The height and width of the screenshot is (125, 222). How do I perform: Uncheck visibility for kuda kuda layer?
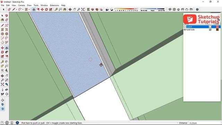click(210, 30)
